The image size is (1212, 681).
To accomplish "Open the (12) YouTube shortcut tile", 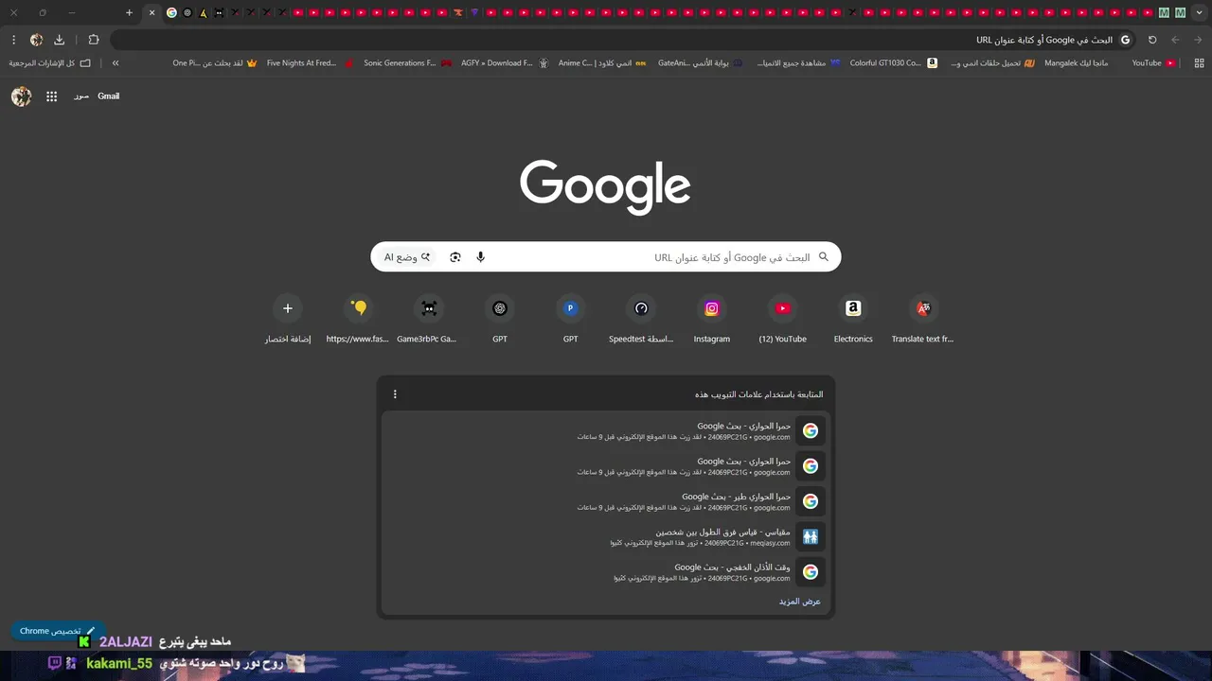I will [x=783, y=321].
